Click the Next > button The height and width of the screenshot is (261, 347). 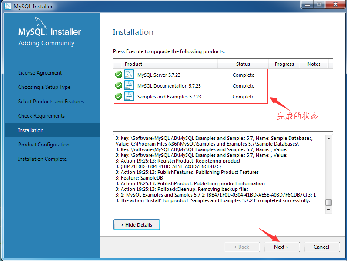[281, 247]
